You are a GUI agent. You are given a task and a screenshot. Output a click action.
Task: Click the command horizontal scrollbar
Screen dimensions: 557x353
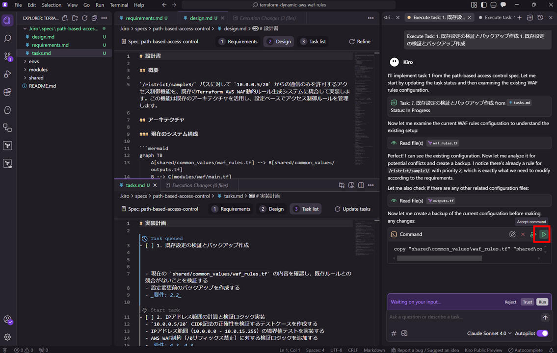pyautogui.click(x=439, y=259)
